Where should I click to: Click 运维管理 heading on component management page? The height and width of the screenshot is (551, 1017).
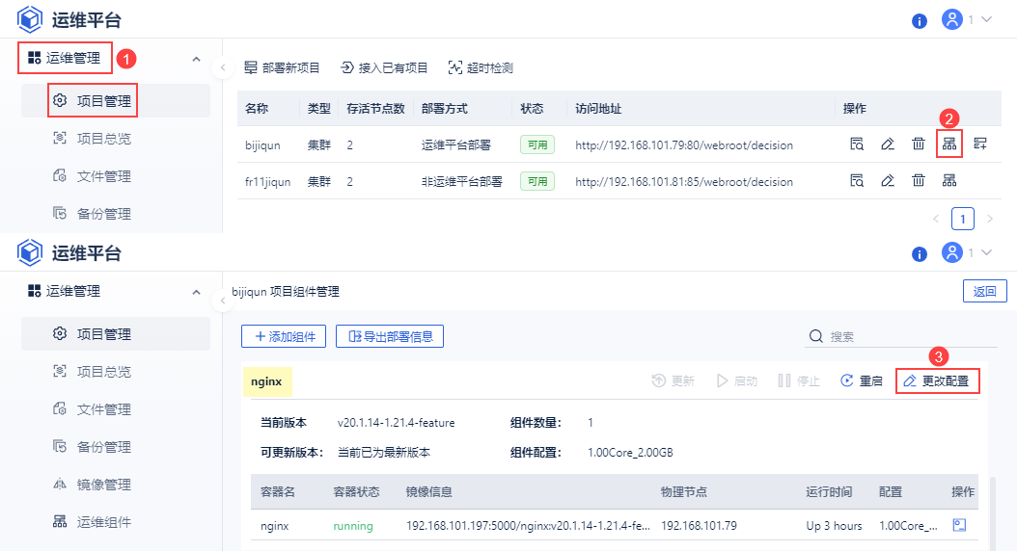(x=65, y=291)
